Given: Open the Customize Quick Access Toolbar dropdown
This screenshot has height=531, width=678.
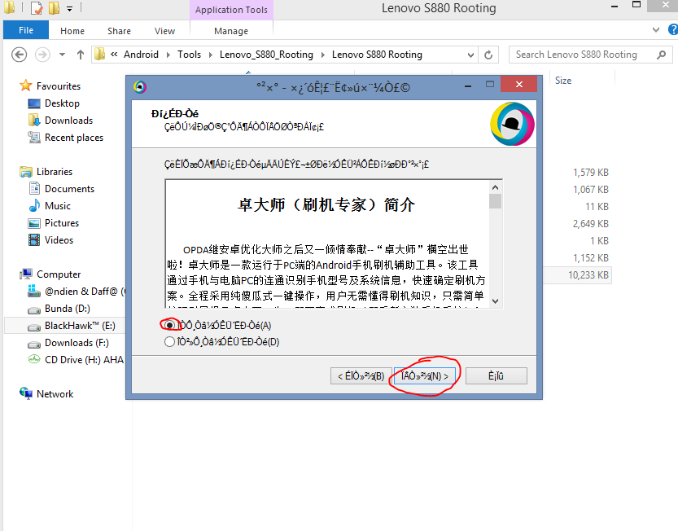Looking at the screenshot, I should coord(70,8).
